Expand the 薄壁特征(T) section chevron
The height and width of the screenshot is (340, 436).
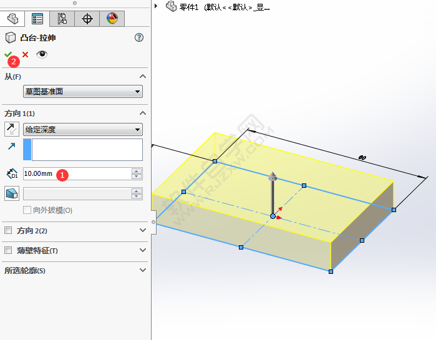coord(143,250)
